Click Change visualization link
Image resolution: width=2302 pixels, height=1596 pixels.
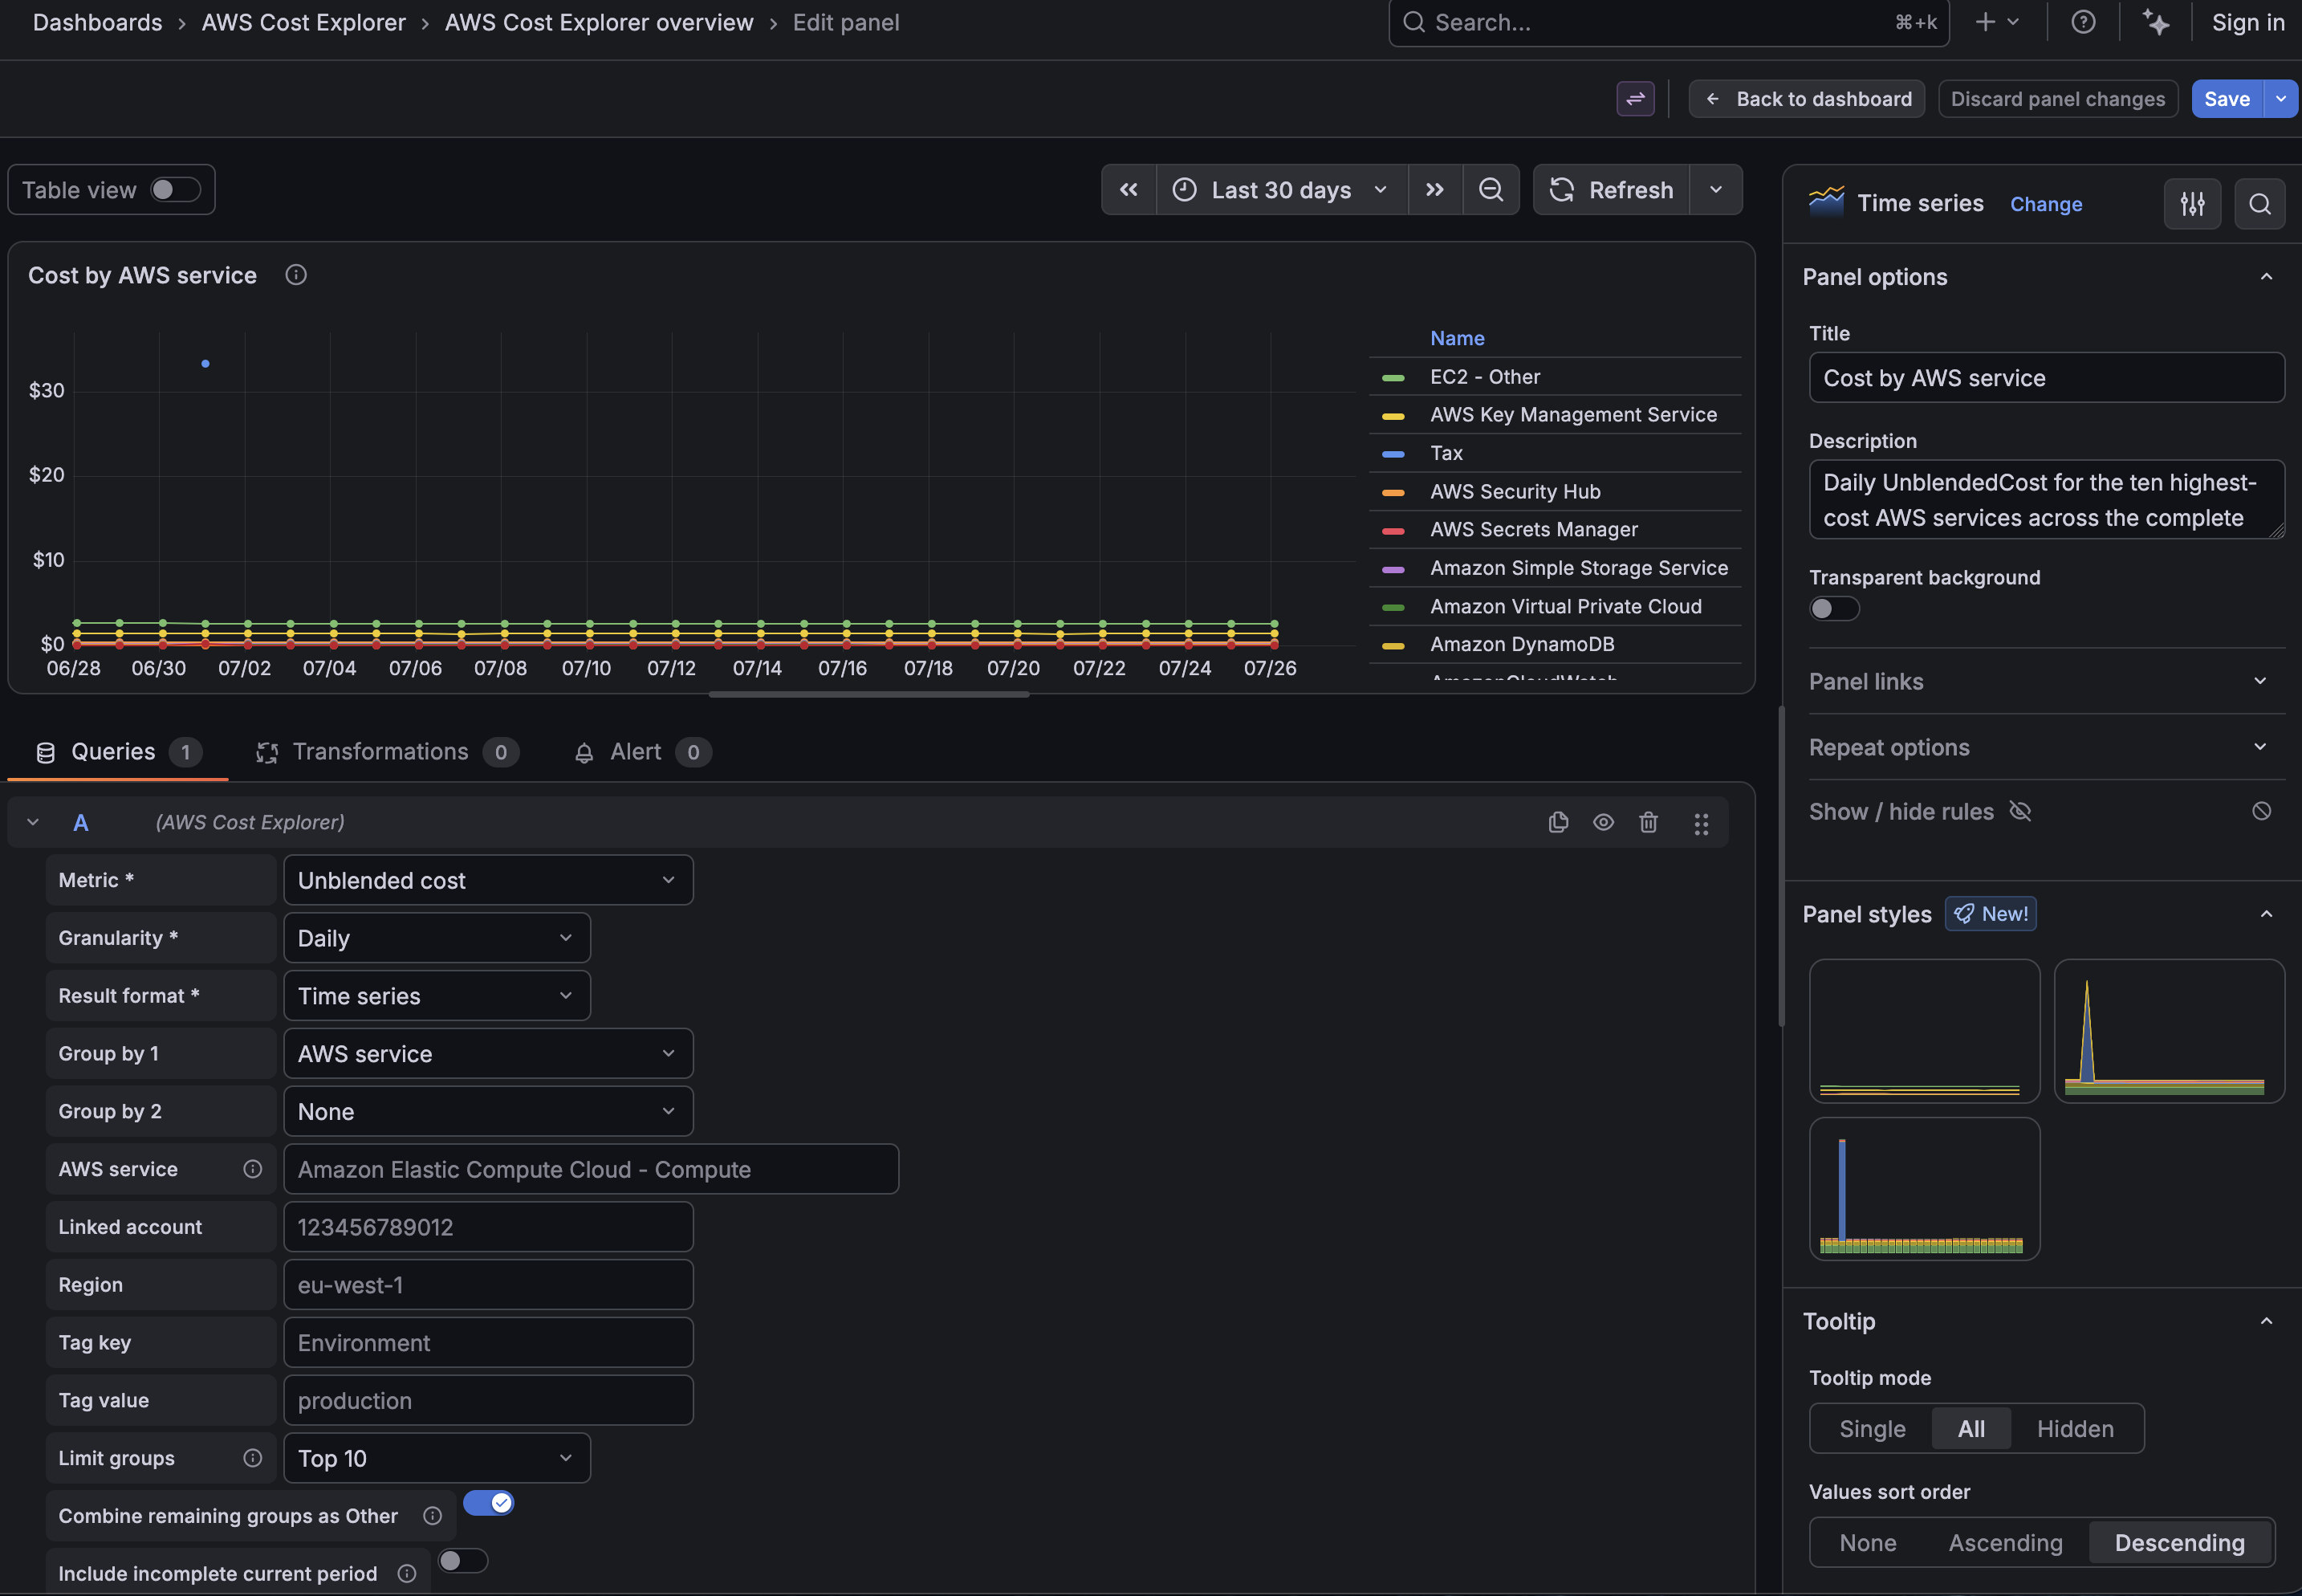click(2046, 204)
